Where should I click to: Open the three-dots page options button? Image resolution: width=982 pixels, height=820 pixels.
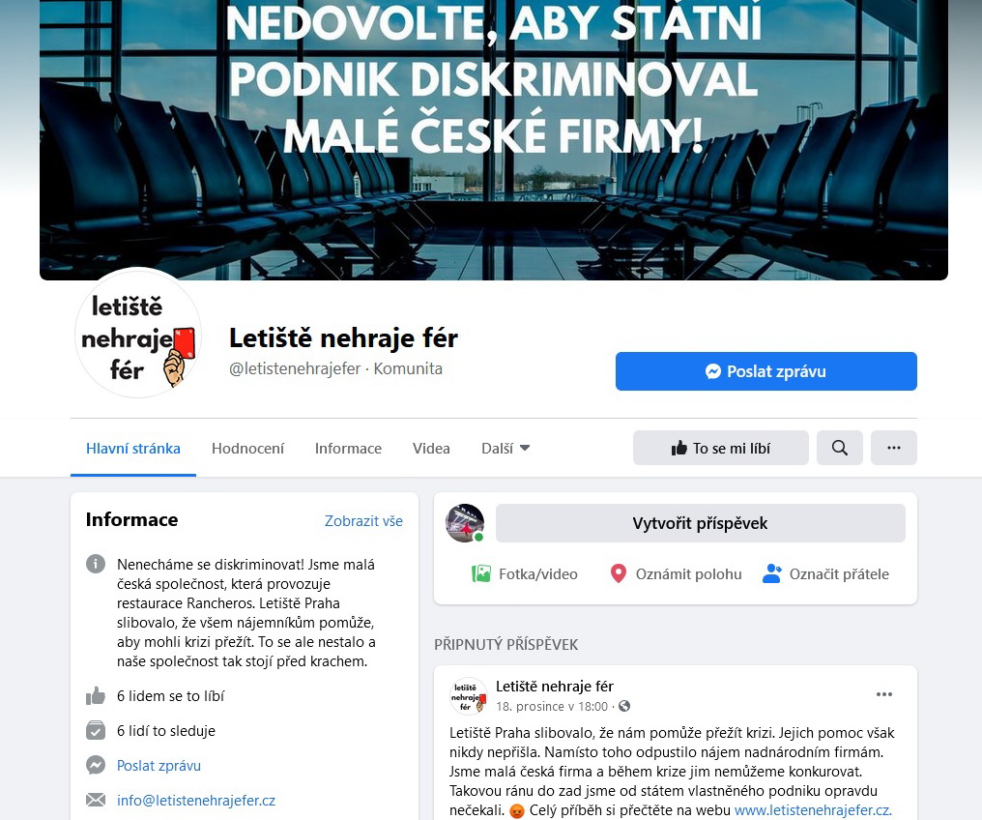(894, 448)
